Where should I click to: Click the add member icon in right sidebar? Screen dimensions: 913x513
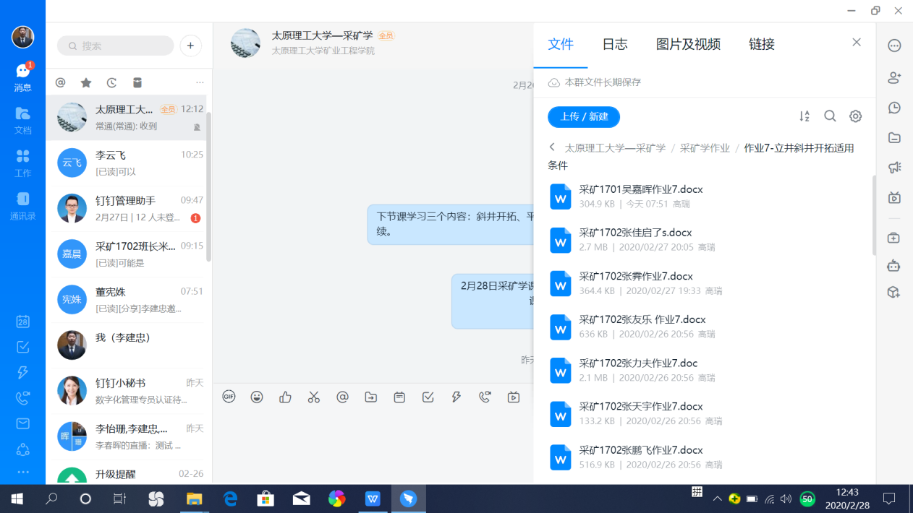pos(894,77)
